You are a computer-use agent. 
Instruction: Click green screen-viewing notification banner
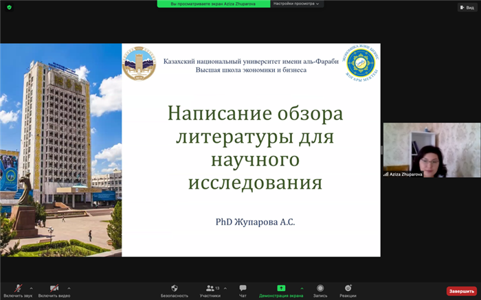(212, 3)
